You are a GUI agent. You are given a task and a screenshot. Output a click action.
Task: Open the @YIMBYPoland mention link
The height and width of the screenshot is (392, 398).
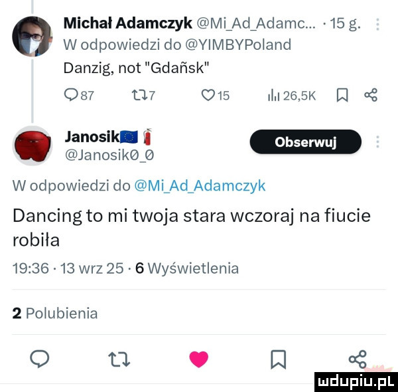(239, 45)
